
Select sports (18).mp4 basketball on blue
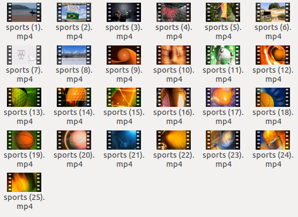coord(273,97)
